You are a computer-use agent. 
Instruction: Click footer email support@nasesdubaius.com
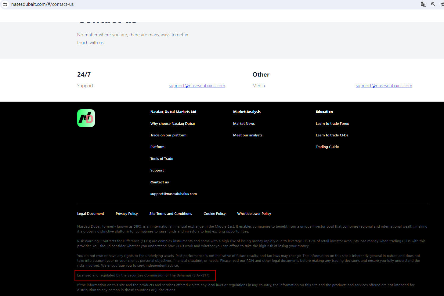(x=174, y=194)
